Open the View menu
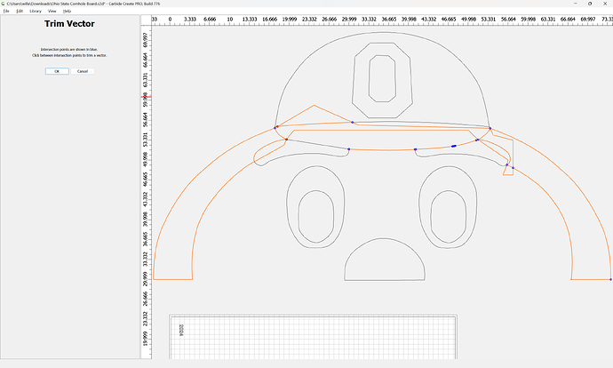This screenshot has width=613, height=368. pyautogui.click(x=52, y=11)
